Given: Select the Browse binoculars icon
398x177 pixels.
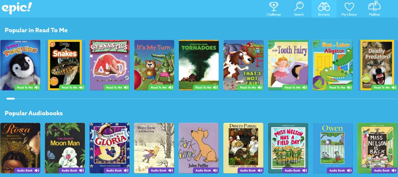Looking at the screenshot, I should (324, 7).
